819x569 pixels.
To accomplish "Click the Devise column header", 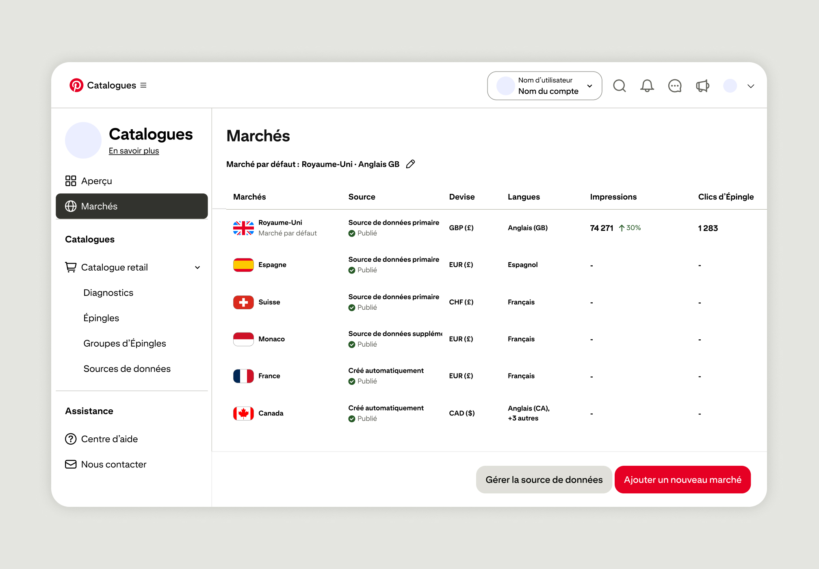I will pyautogui.click(x=461, y=197).
